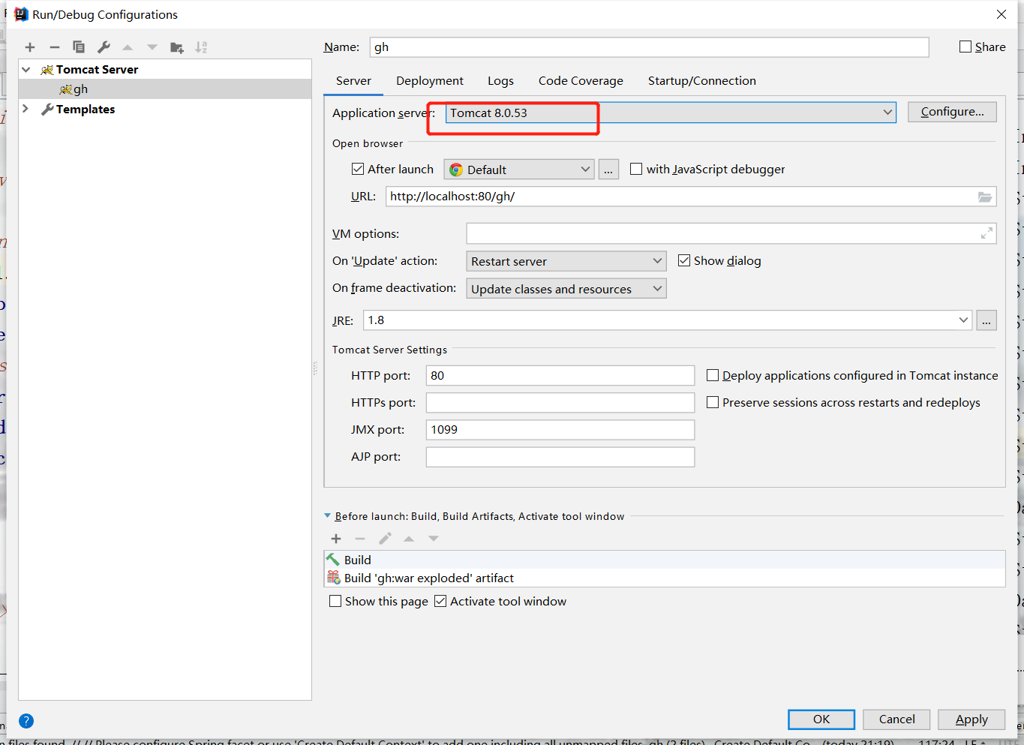Screen dimensions: 1024x745
Task: Remove the selected configuration with the minus icon
Action: click(55, 47)
